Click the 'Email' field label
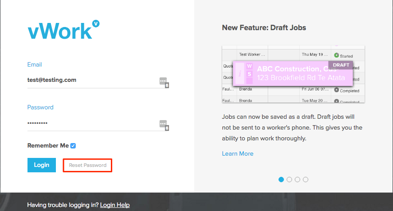This screenshot has height=211, width=393. 35,65
